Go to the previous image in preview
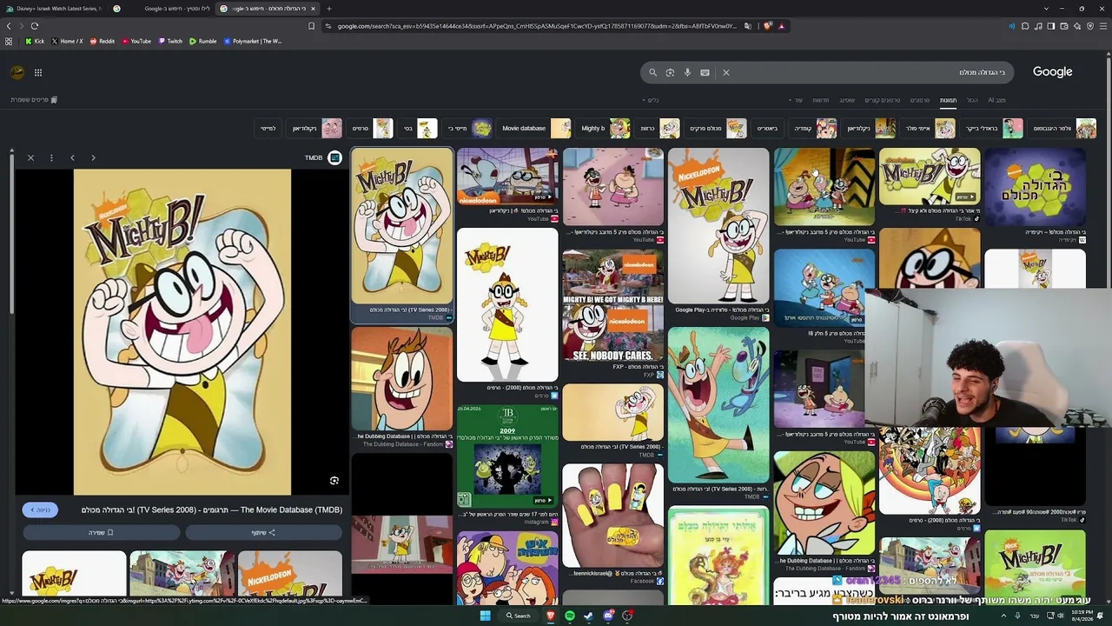1112x626 pixels. pos(72,157)
